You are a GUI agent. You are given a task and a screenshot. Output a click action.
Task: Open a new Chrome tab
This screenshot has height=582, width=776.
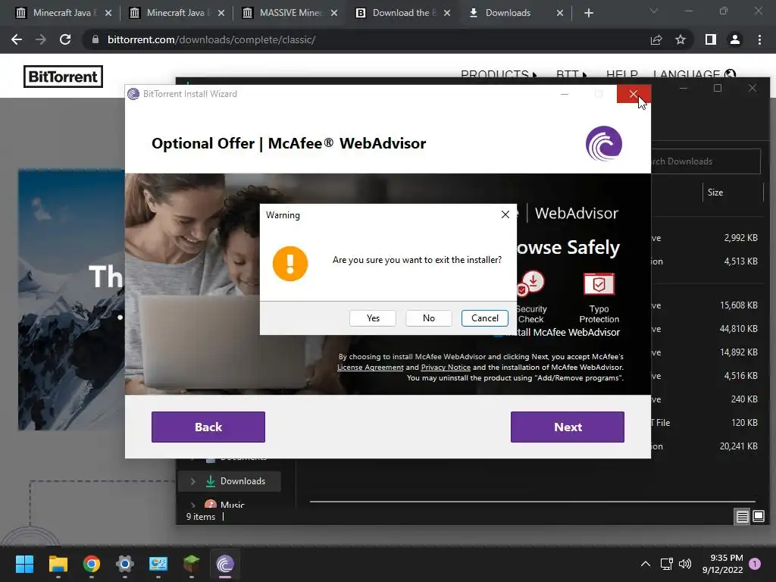point(588,13)
